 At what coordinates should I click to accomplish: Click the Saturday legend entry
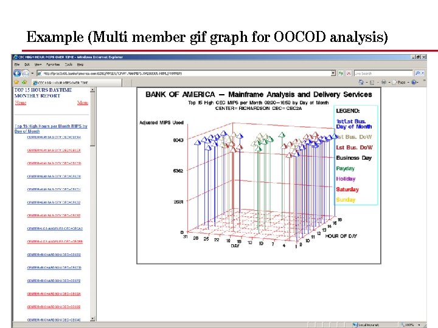[347, 190]
